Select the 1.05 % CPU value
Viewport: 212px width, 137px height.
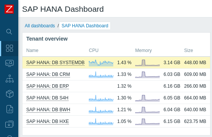pos(124,121)
